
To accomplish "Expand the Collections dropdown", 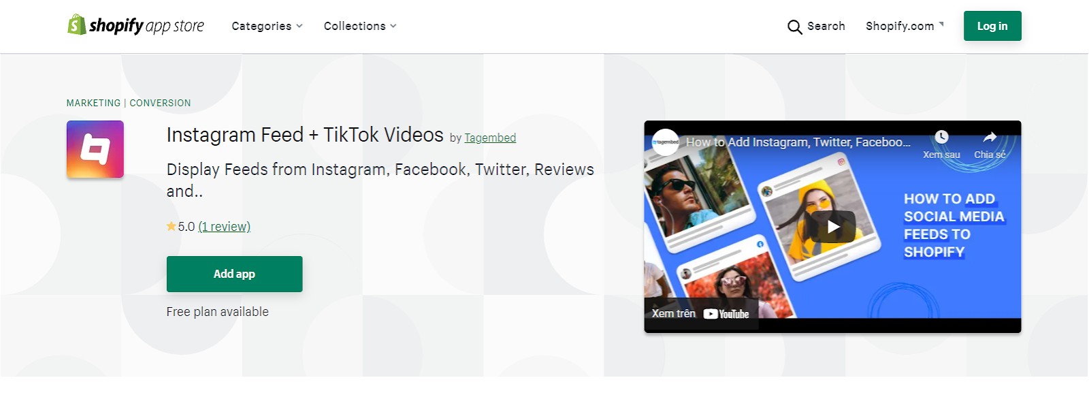I will tap(360, 26).
